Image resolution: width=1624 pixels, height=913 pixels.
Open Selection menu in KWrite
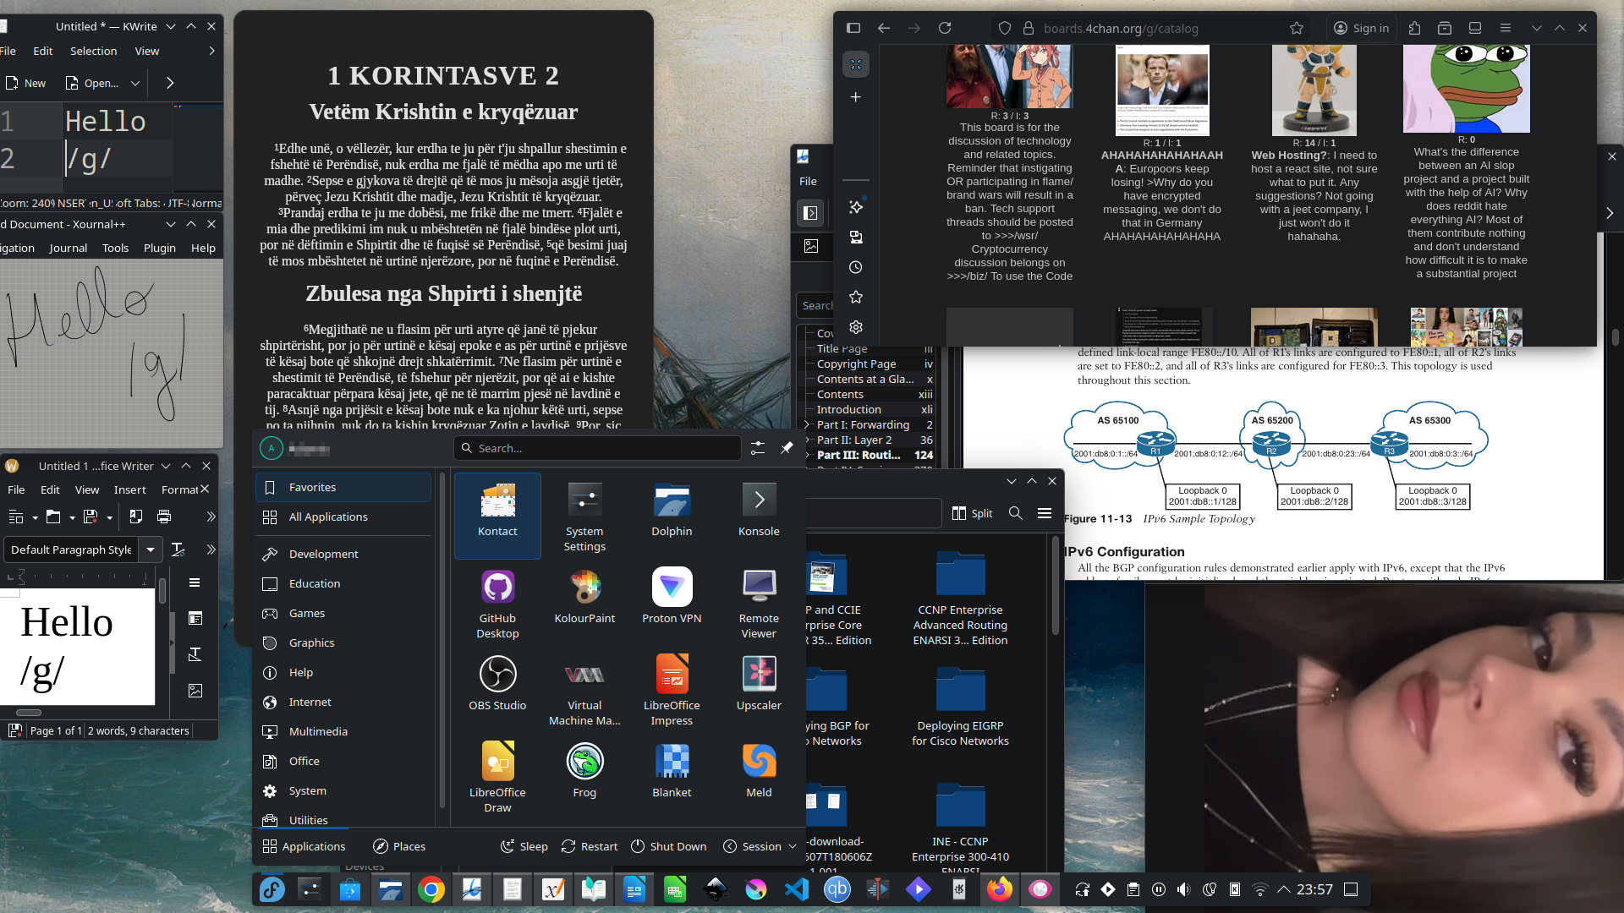coord(93,51)
